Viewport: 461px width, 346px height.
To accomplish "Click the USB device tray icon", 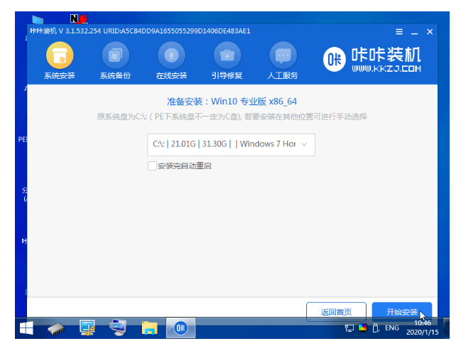I will click(x=376, y=328).
